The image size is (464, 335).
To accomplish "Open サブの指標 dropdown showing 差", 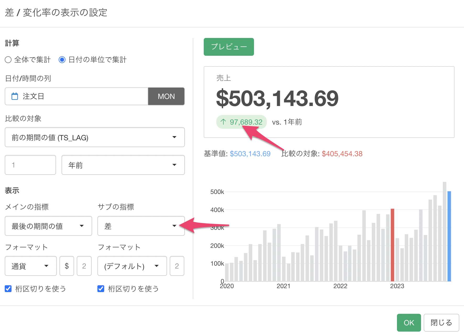I will [x=141, y=226].
